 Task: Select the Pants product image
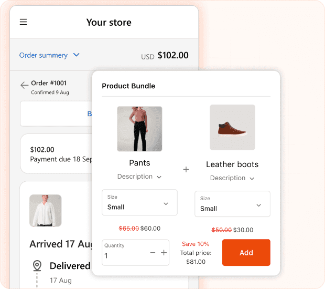[x=139, y=129]
